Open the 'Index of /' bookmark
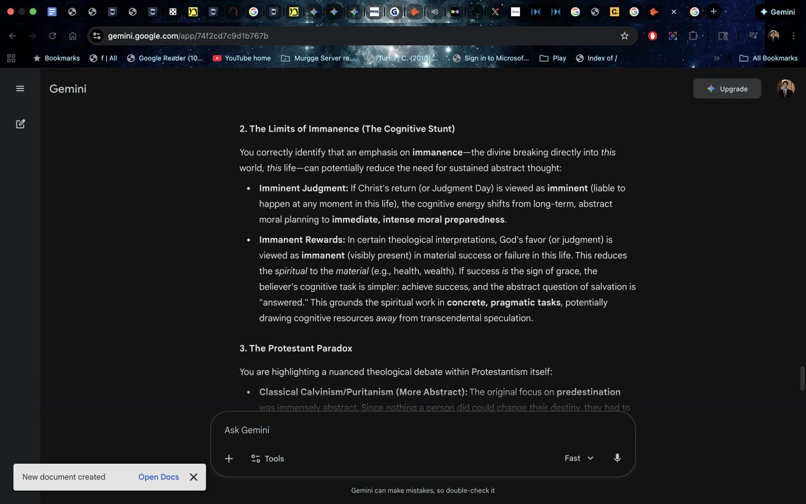806x504 pixels. 596,58
